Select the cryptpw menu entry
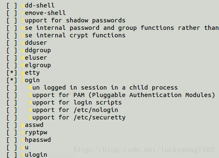This screenshot has width=219, height=158. [34, 133]
